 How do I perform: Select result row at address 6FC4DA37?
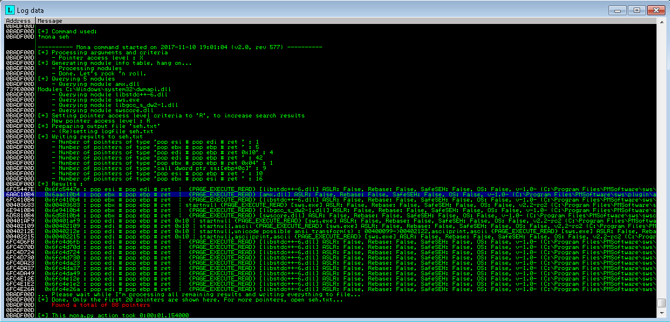click(x=330, y=268)
